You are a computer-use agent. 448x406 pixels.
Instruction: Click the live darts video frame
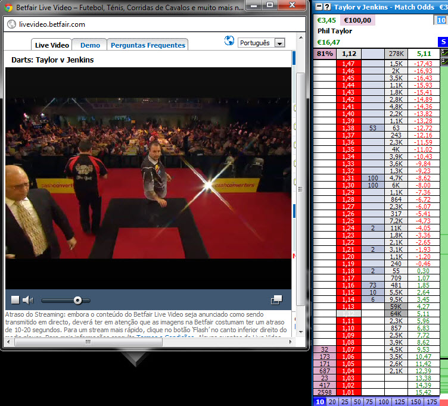(x=148, y=178)
